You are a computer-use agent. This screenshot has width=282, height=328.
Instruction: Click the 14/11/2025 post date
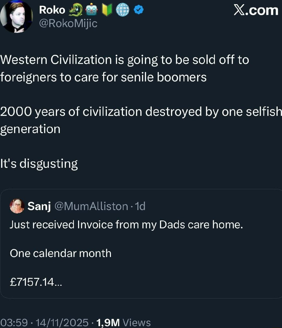62,323
